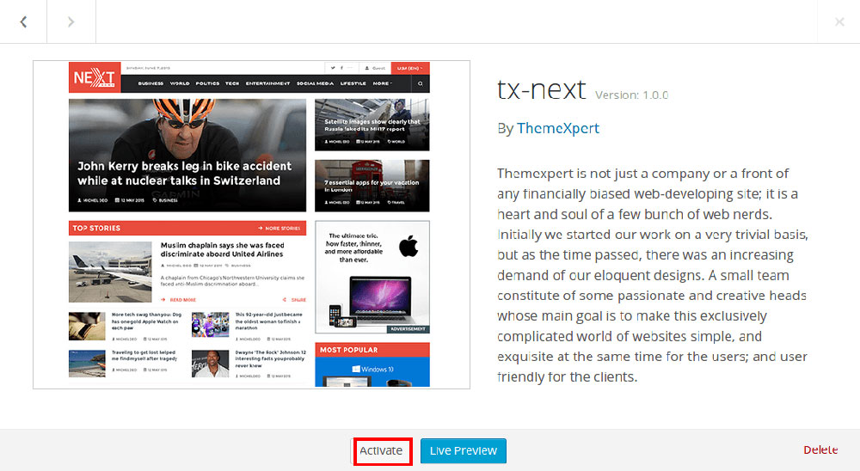This screenshot has height=471, width=860.
Task: Click the search magnifier in preview navbar
Action: [x=421, y=84]
